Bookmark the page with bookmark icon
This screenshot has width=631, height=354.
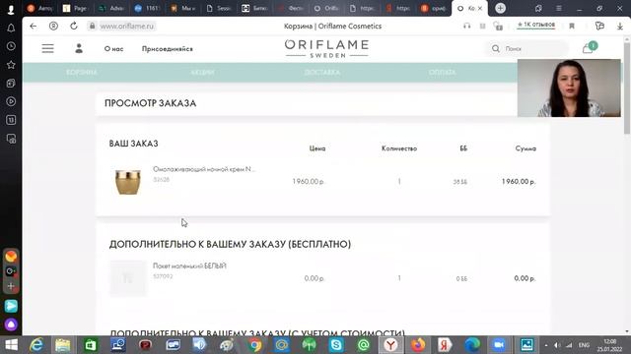572,27
